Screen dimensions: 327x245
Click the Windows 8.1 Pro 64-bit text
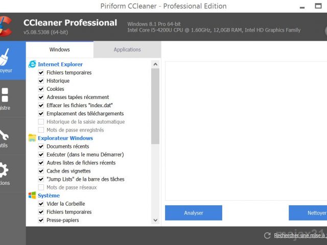[154, 24]
